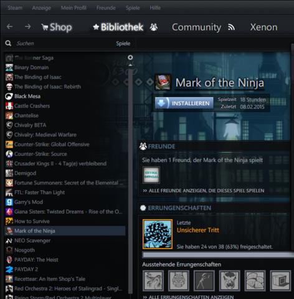
Task: Open the crouching figure achievement icon
Action: [204, 280]
